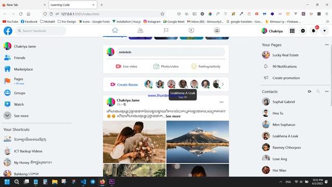The width and height of the screenshot is (332, 187).
Task: Show more bookmarks chevron
Action: tap(327, 22)
